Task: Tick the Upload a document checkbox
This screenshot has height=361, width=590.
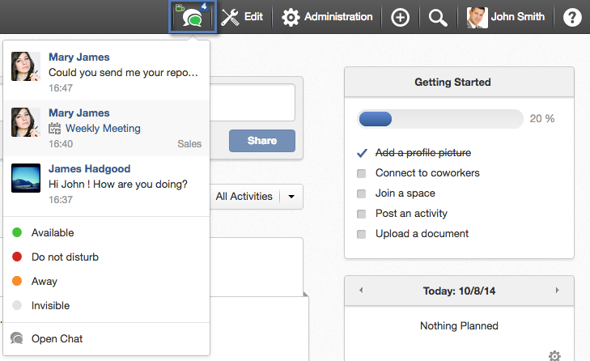Action: [361, 234]
